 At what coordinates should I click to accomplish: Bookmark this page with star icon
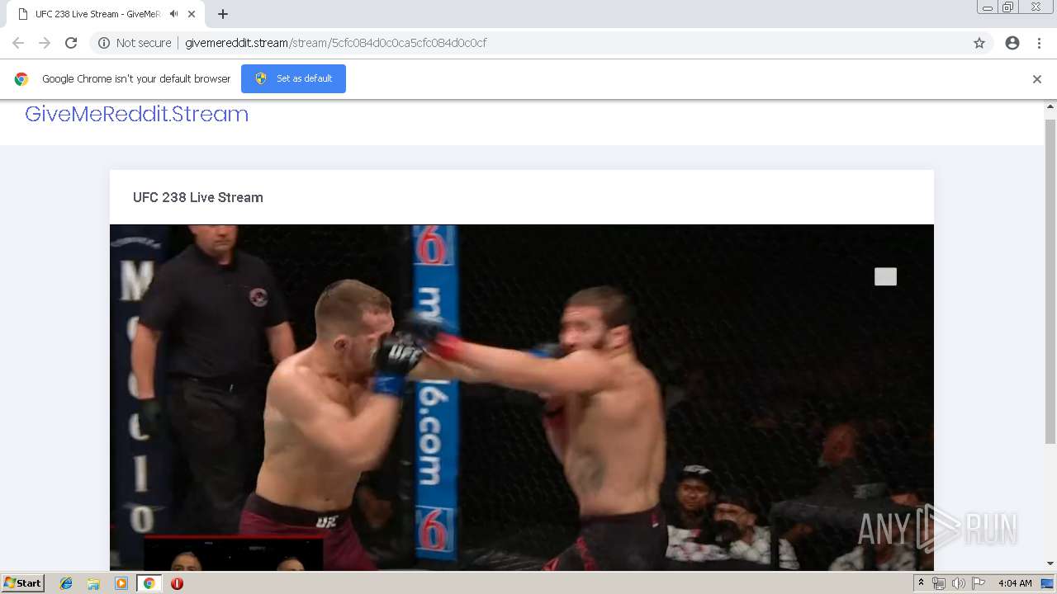pos(979,43)
